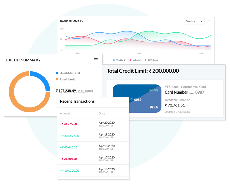Open the Quarterly period dropdown

click(x=194, y=21)
